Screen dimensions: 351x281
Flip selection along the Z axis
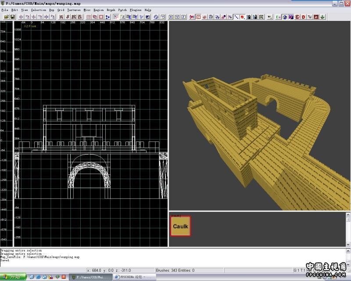[47, 17]
